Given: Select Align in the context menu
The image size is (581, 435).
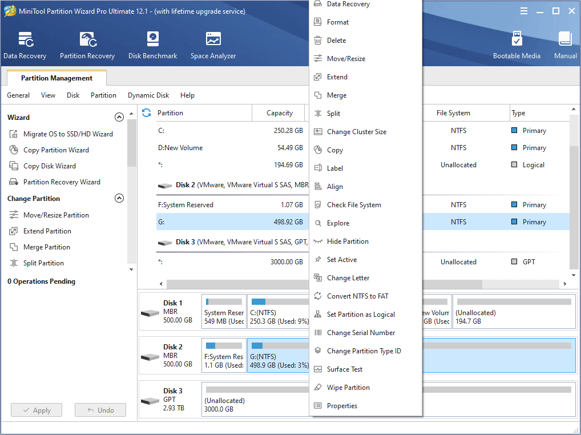Looking at the screenshot, I should 365,186.
